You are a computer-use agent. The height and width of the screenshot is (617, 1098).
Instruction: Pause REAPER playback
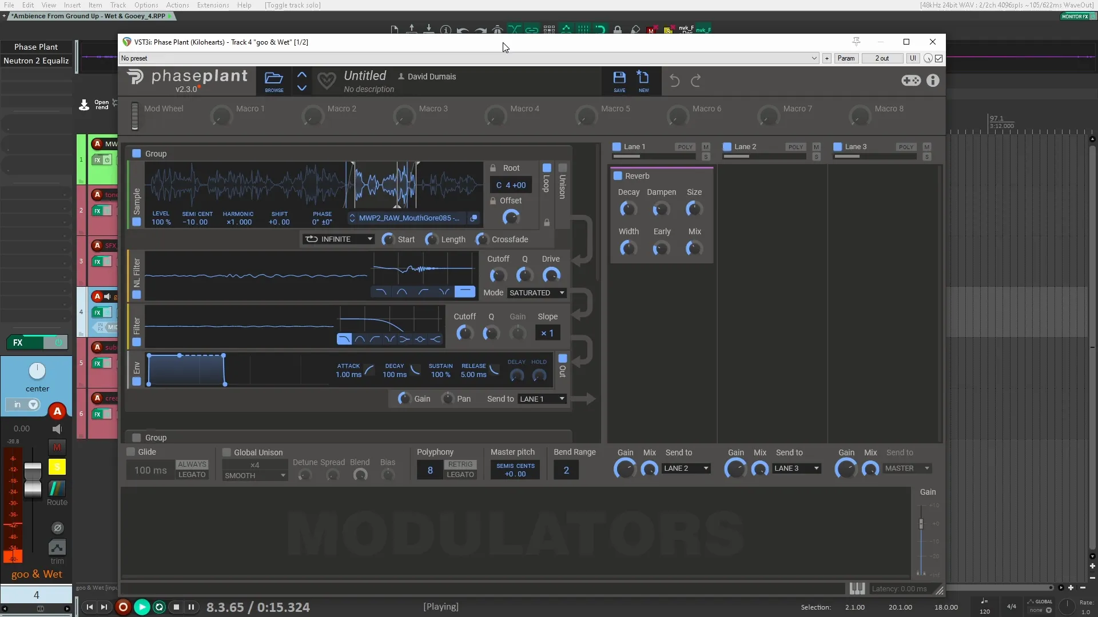click(x=192, y=607)
